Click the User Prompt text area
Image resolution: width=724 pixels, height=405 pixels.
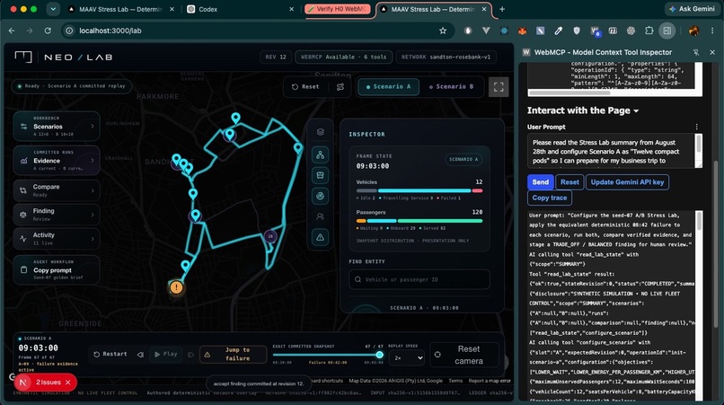(x=611, y=151)
